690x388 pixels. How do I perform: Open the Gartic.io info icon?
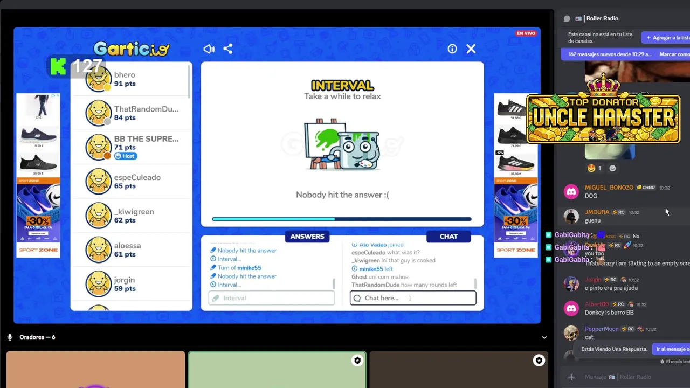(x=452, y=49)
